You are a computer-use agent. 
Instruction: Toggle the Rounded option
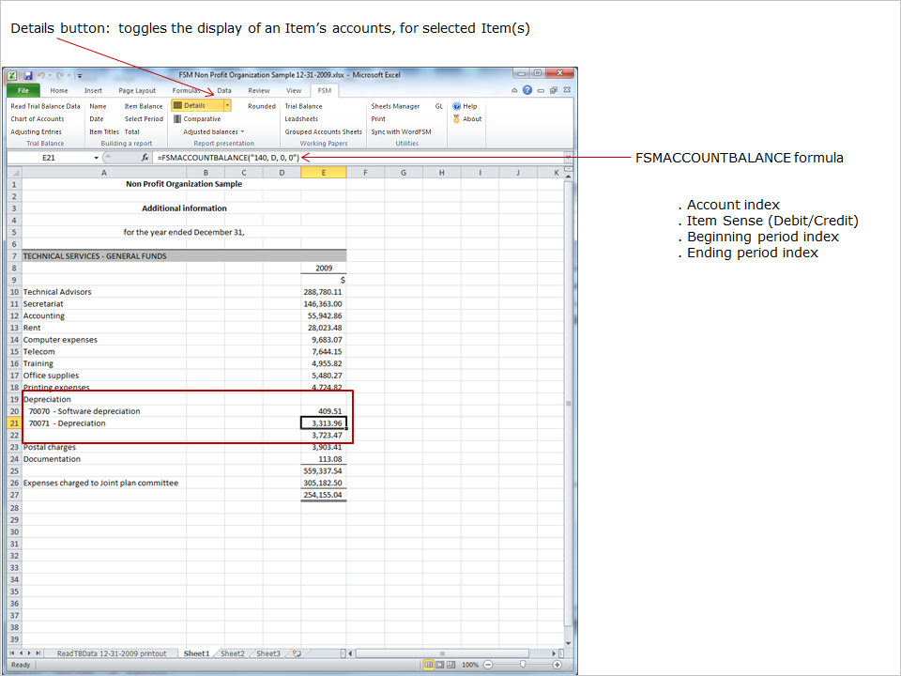[262, 106]
